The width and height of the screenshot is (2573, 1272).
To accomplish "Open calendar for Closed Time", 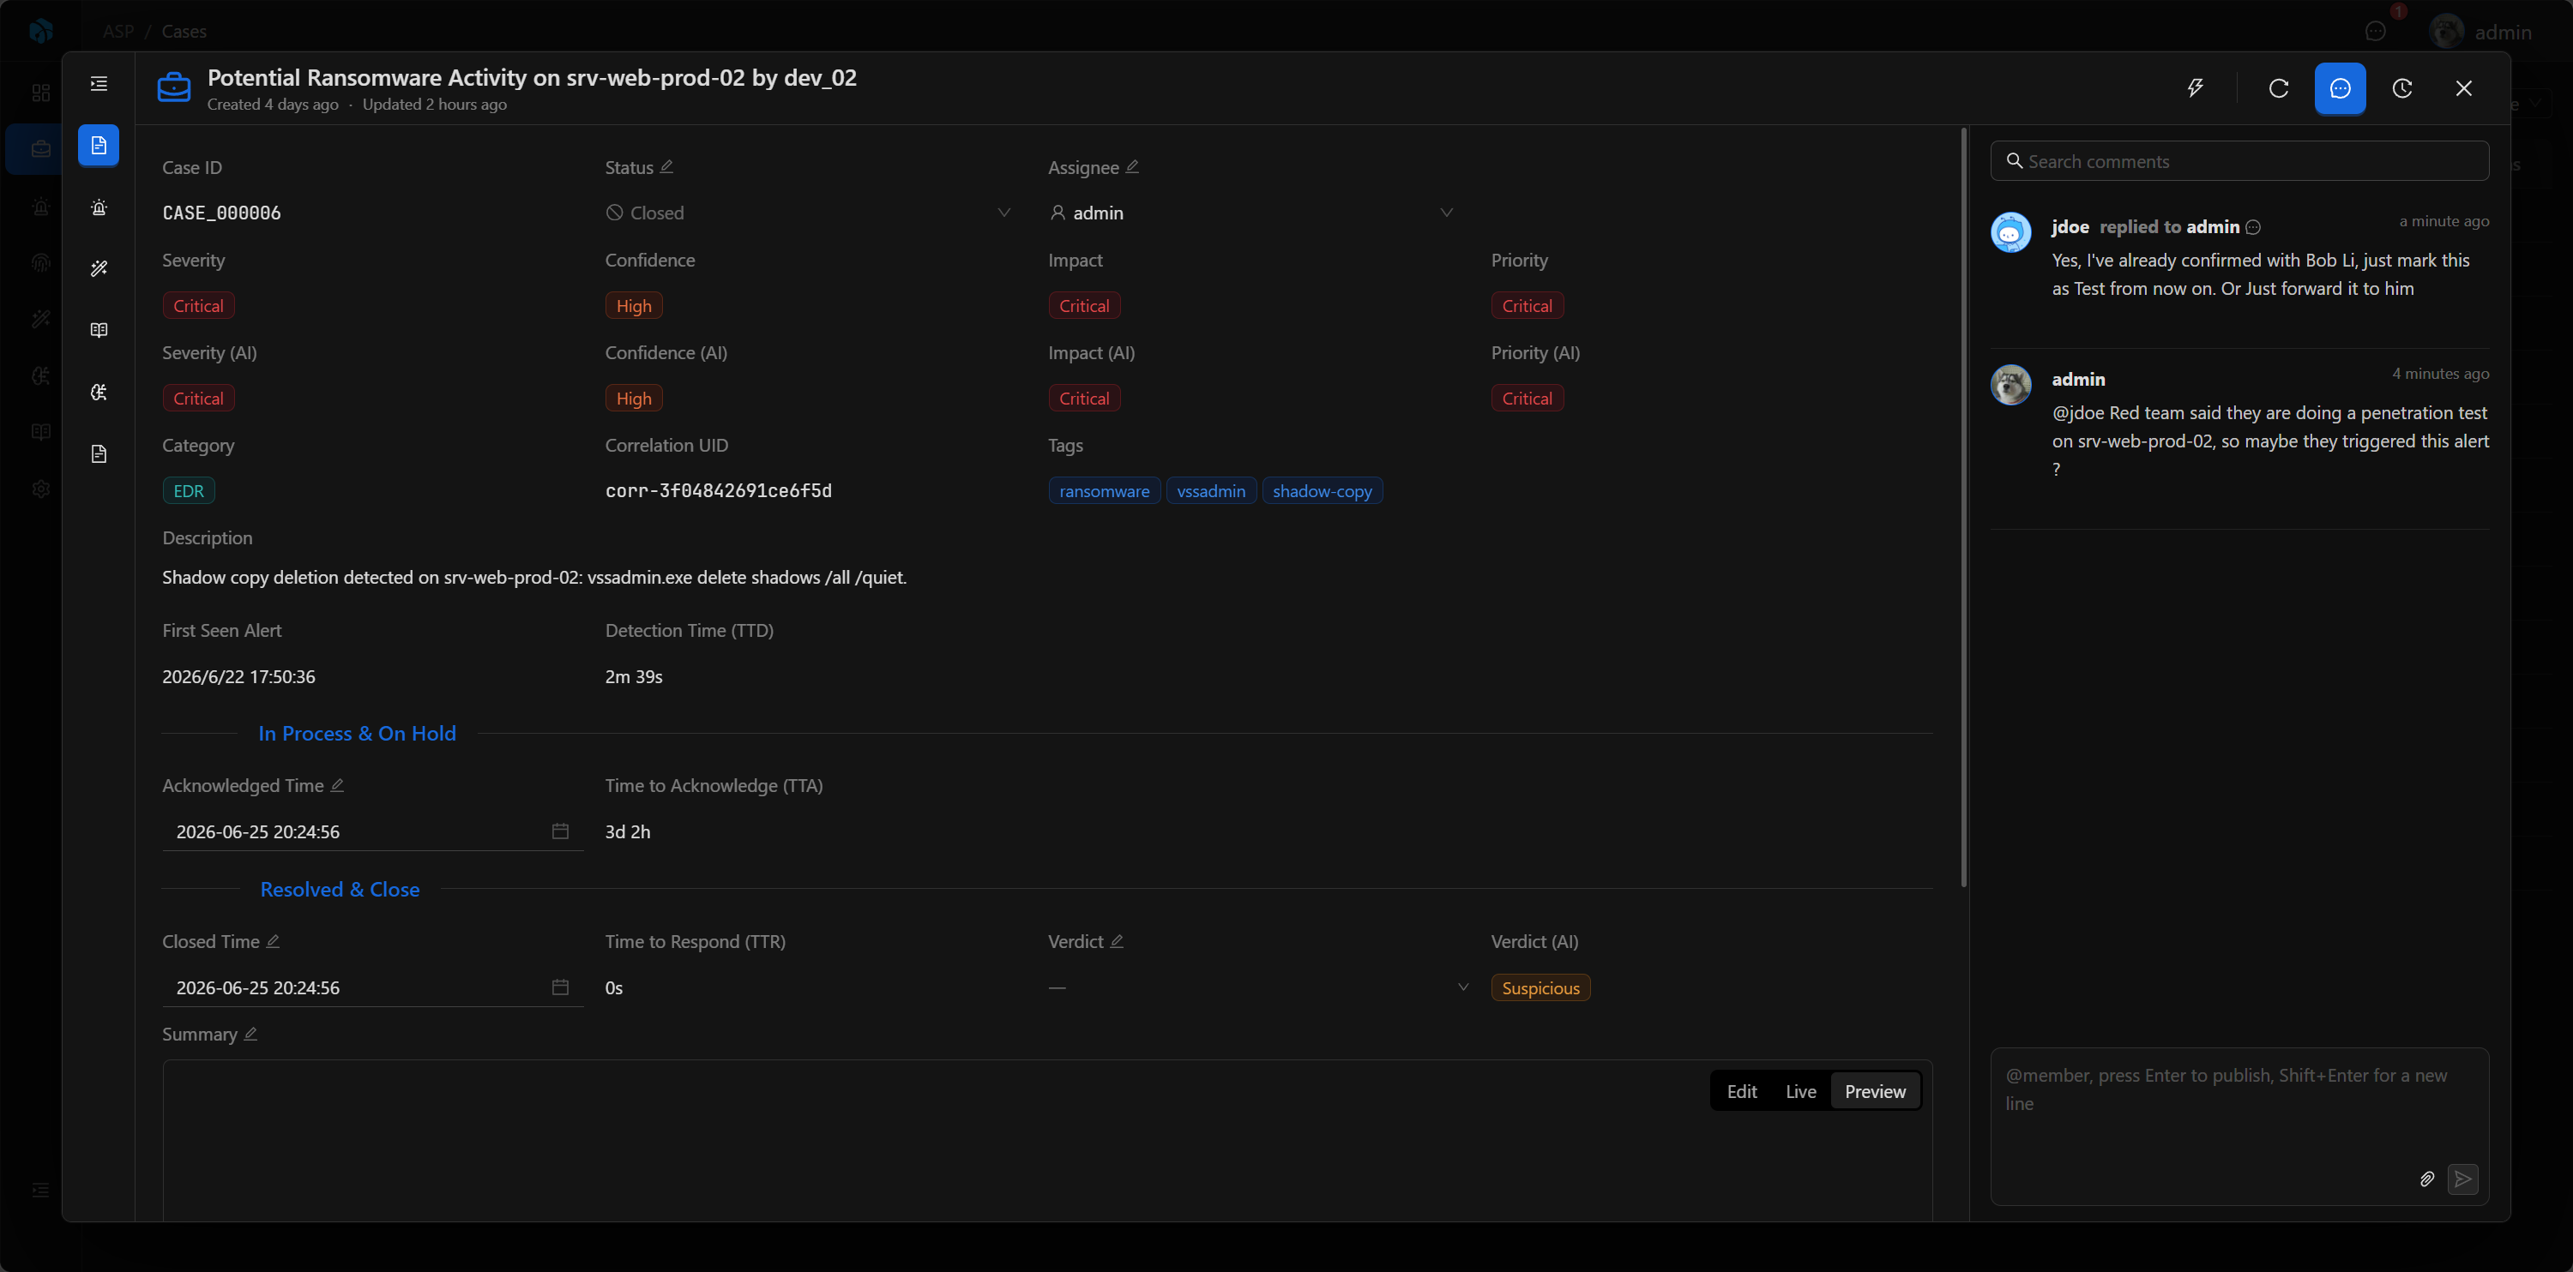I will pyautogui.click(x=560, y=987).
